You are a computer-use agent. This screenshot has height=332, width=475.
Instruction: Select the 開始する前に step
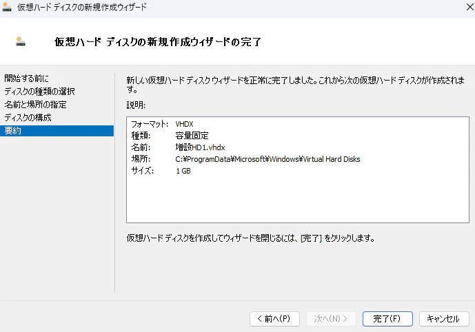(x=26, y=79)
